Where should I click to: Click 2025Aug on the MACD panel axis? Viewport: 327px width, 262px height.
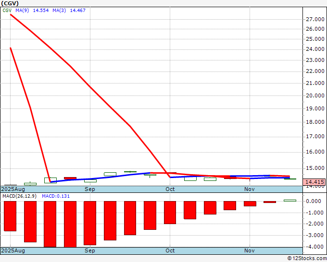[13, 250]
